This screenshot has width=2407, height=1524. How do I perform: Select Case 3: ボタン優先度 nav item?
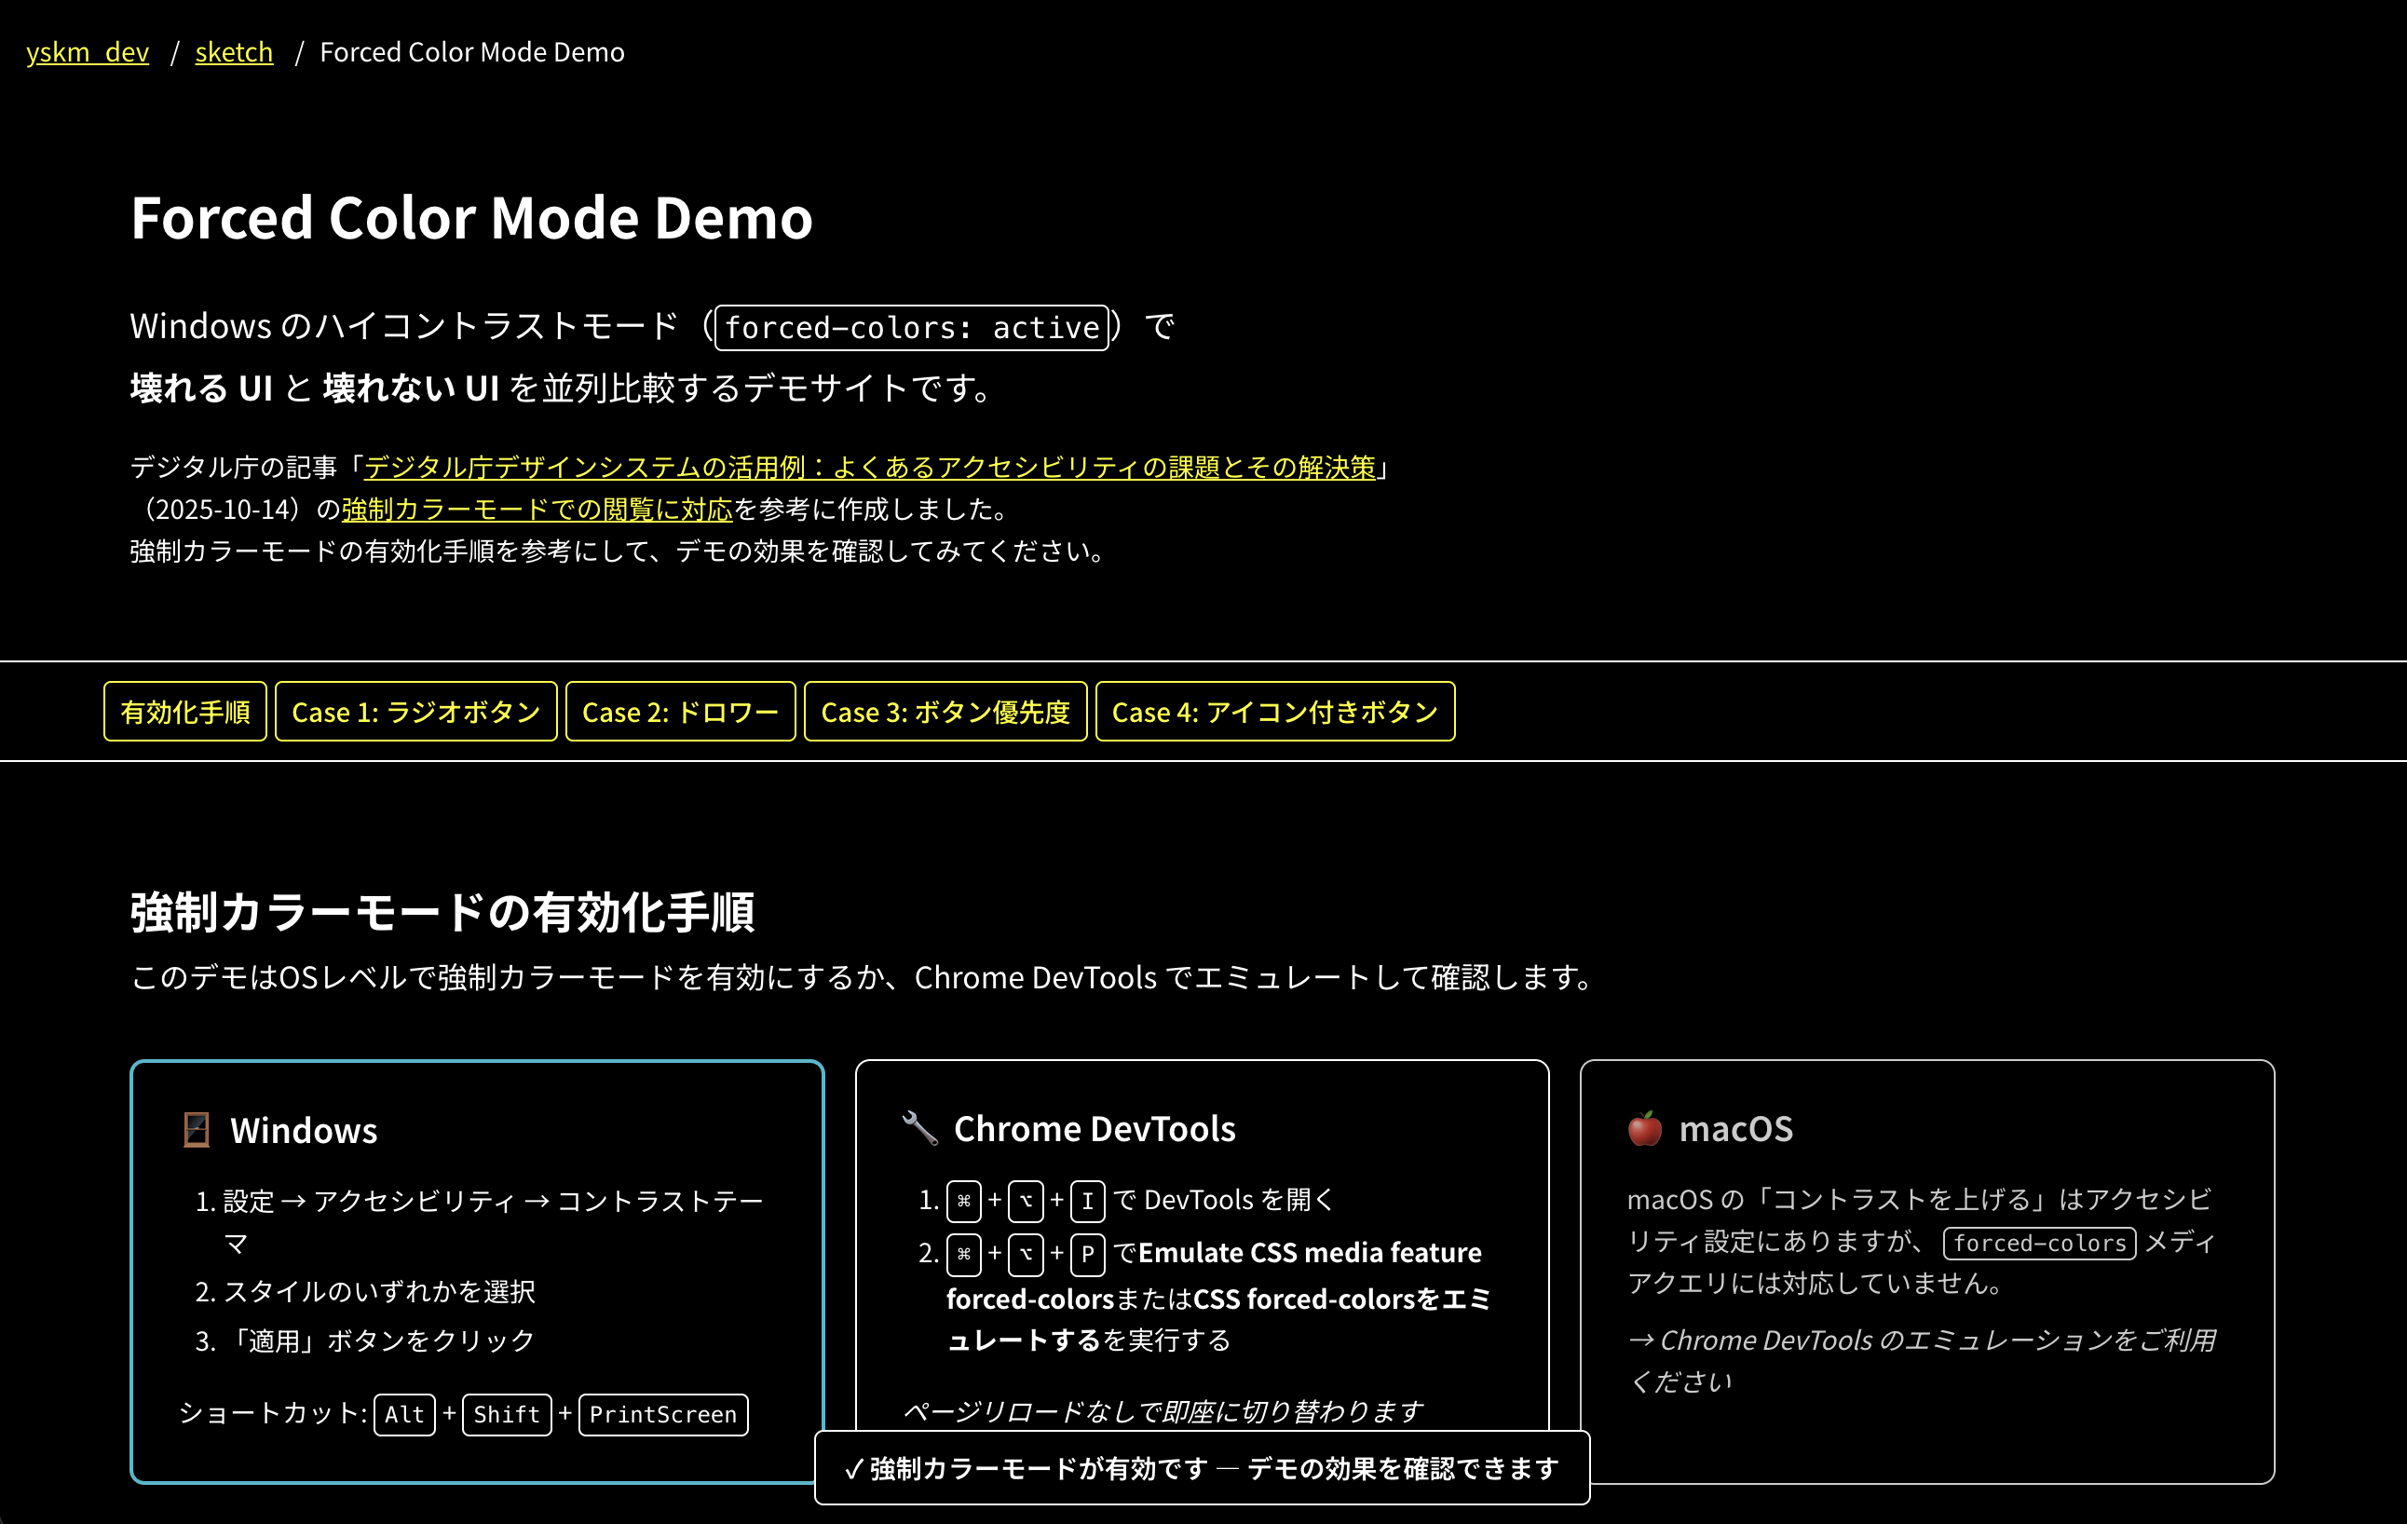coord(945,712)
